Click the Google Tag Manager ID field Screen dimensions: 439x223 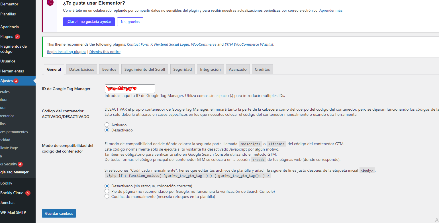pos(130,89)
